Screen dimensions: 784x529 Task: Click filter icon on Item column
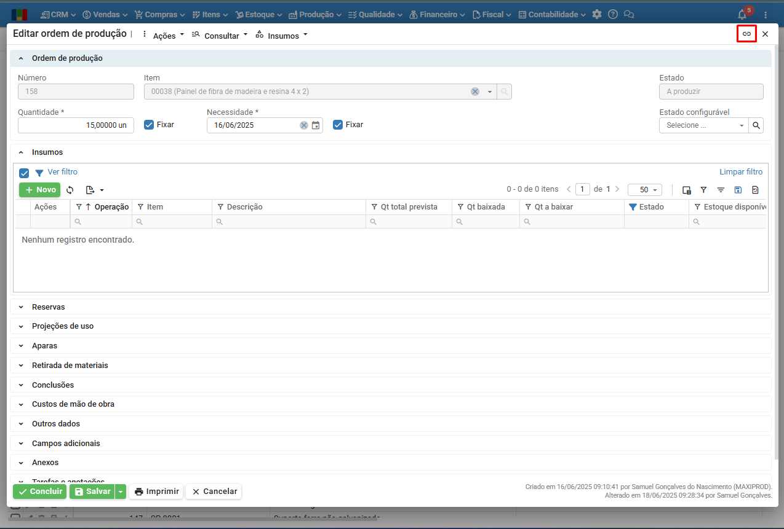(140, 207)
